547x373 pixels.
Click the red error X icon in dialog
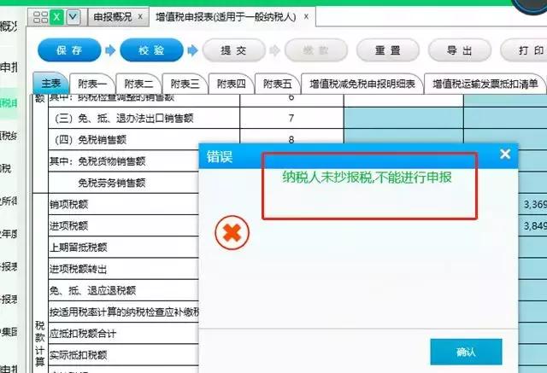click(232, 233)
